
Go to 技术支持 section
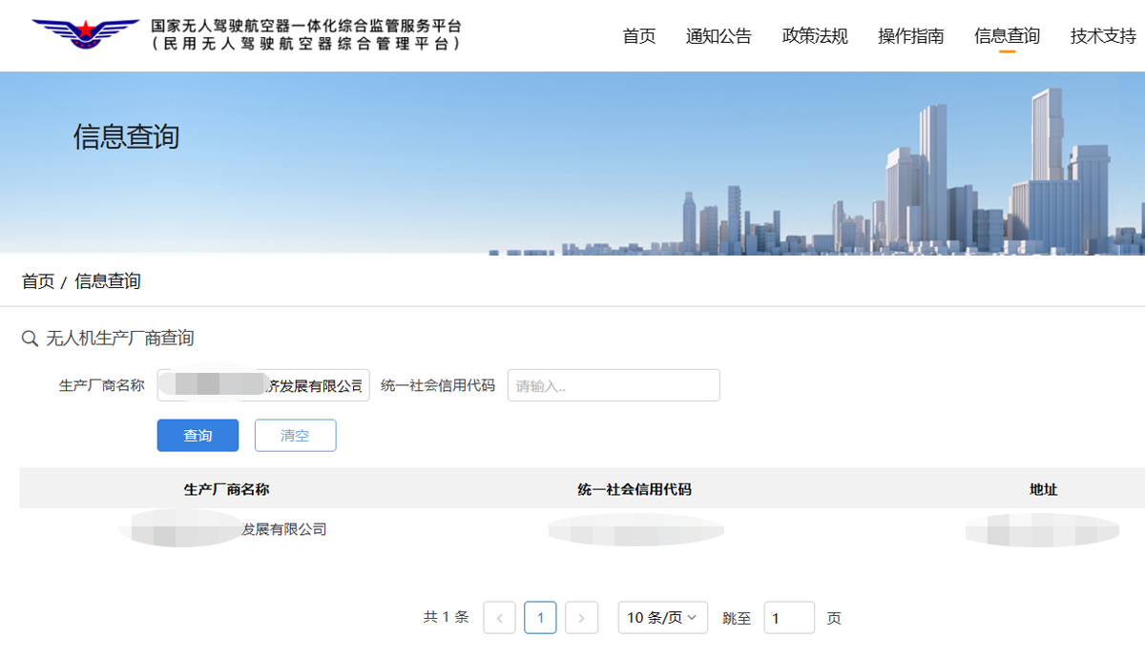click(x=1103, y=36)
